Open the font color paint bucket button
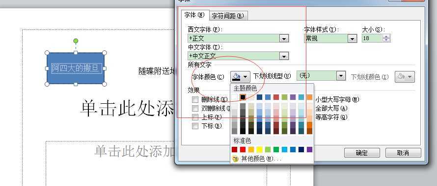 point(236,76)
